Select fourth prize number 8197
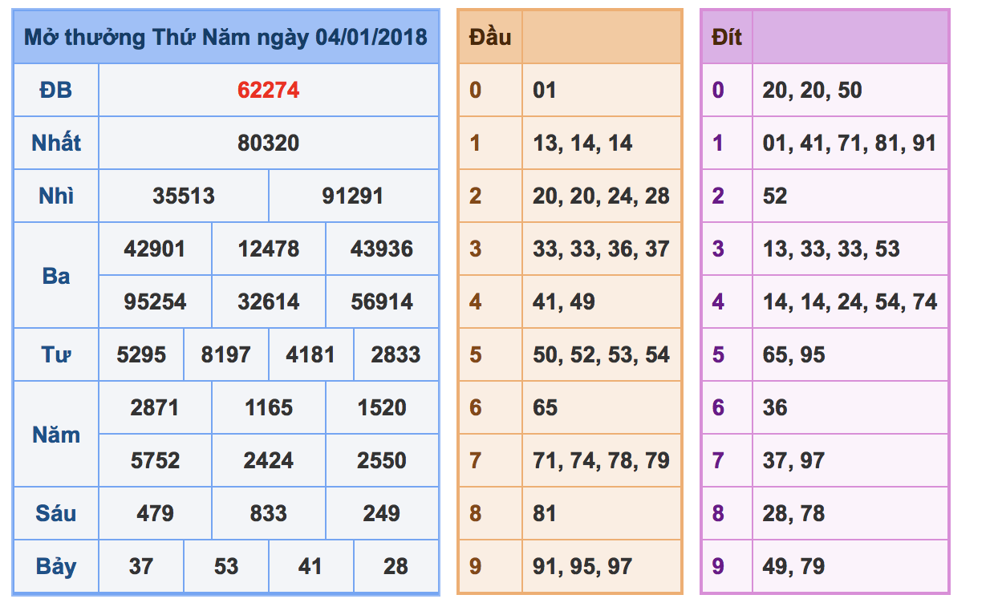The width and height of the screenshot is (998, 611). pos(225,354)
